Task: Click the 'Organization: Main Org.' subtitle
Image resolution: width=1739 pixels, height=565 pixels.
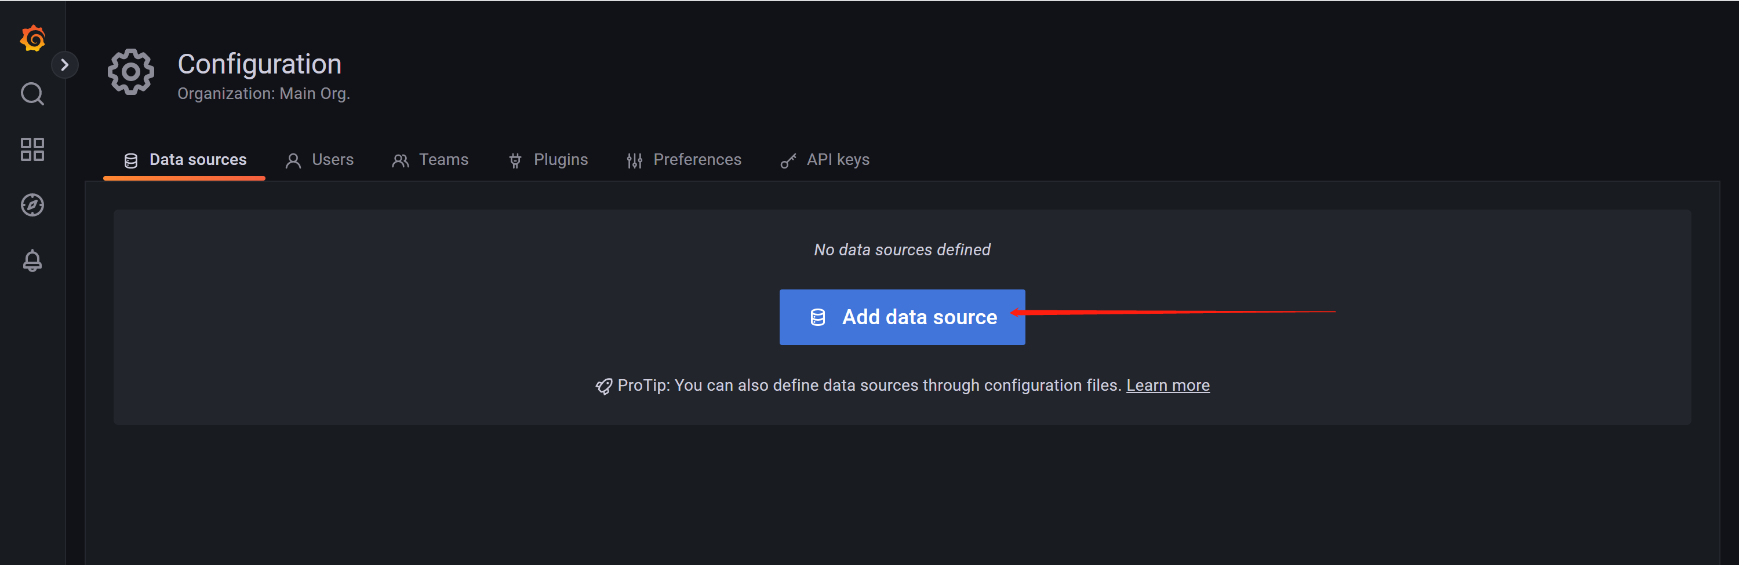Action: pyautogui.click(x=263, y=94)
